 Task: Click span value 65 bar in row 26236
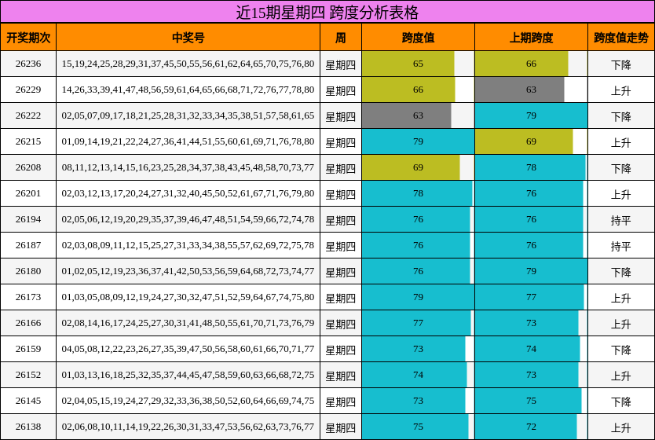click(x=408, y=64)
